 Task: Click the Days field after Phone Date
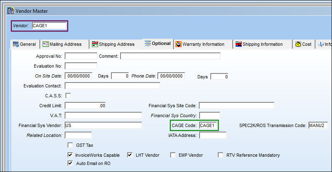(x=219, y=77)
